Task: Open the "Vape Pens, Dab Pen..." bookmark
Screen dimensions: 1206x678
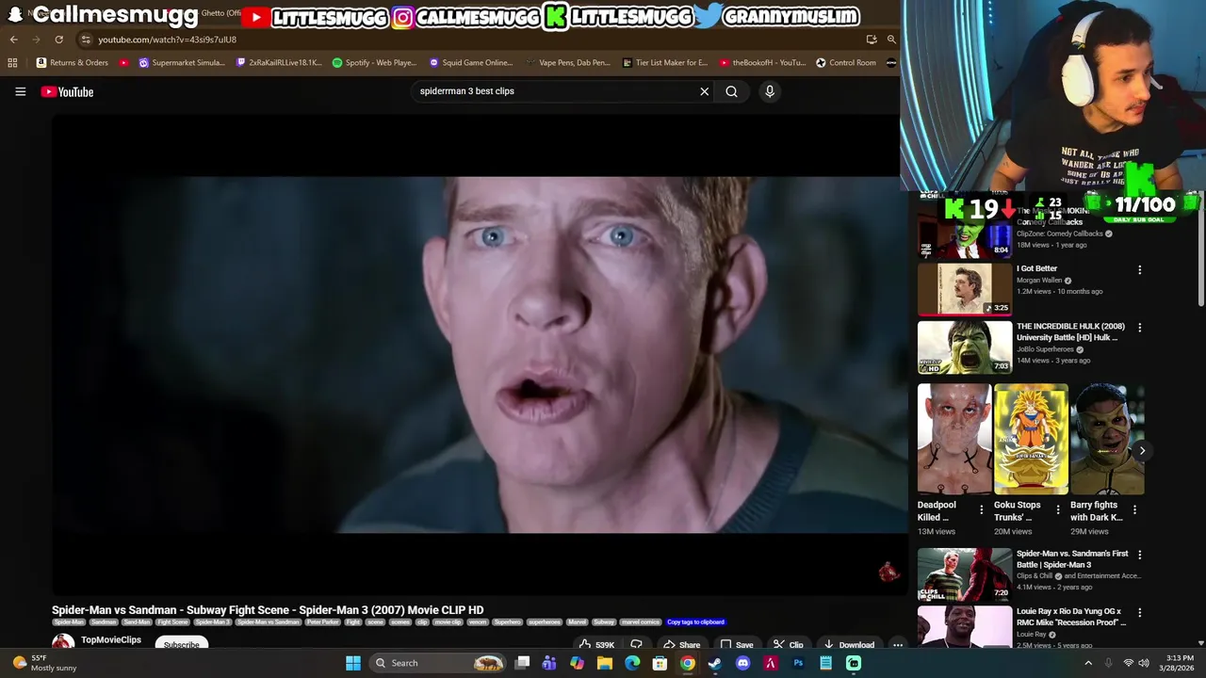Action: coord(568,63)
